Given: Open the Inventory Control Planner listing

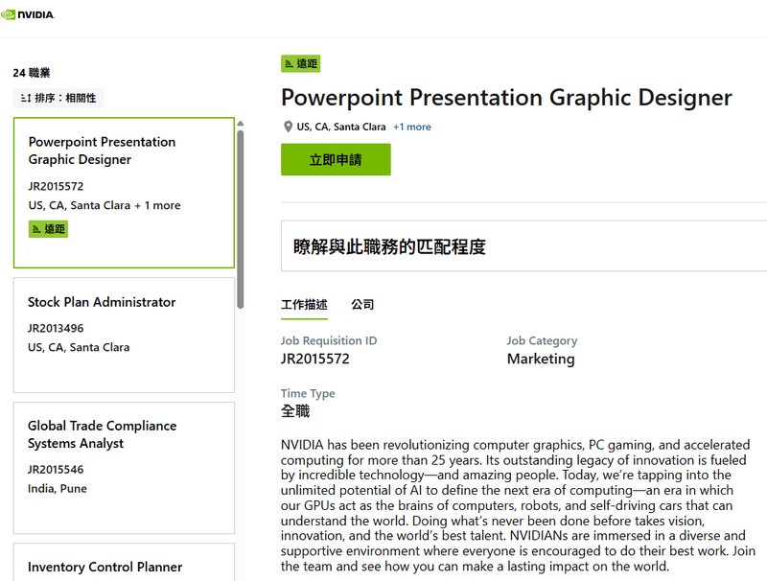Looking at the screenshot, I should tap(124, 563).
